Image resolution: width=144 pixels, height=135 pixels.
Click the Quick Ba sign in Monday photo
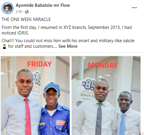tap(87, 95)
